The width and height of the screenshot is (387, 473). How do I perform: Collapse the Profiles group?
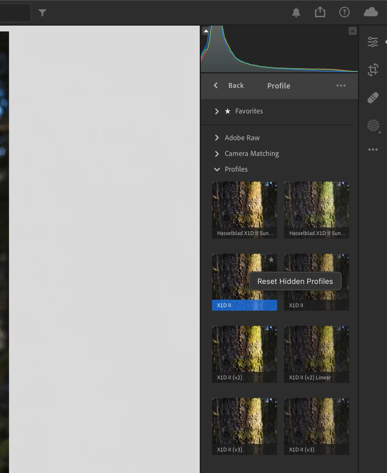[x=217, y=169]
